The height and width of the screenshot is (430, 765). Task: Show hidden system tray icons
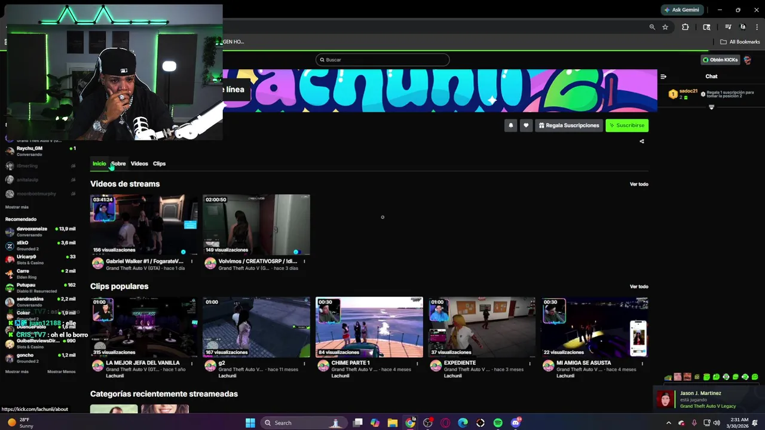668,423
